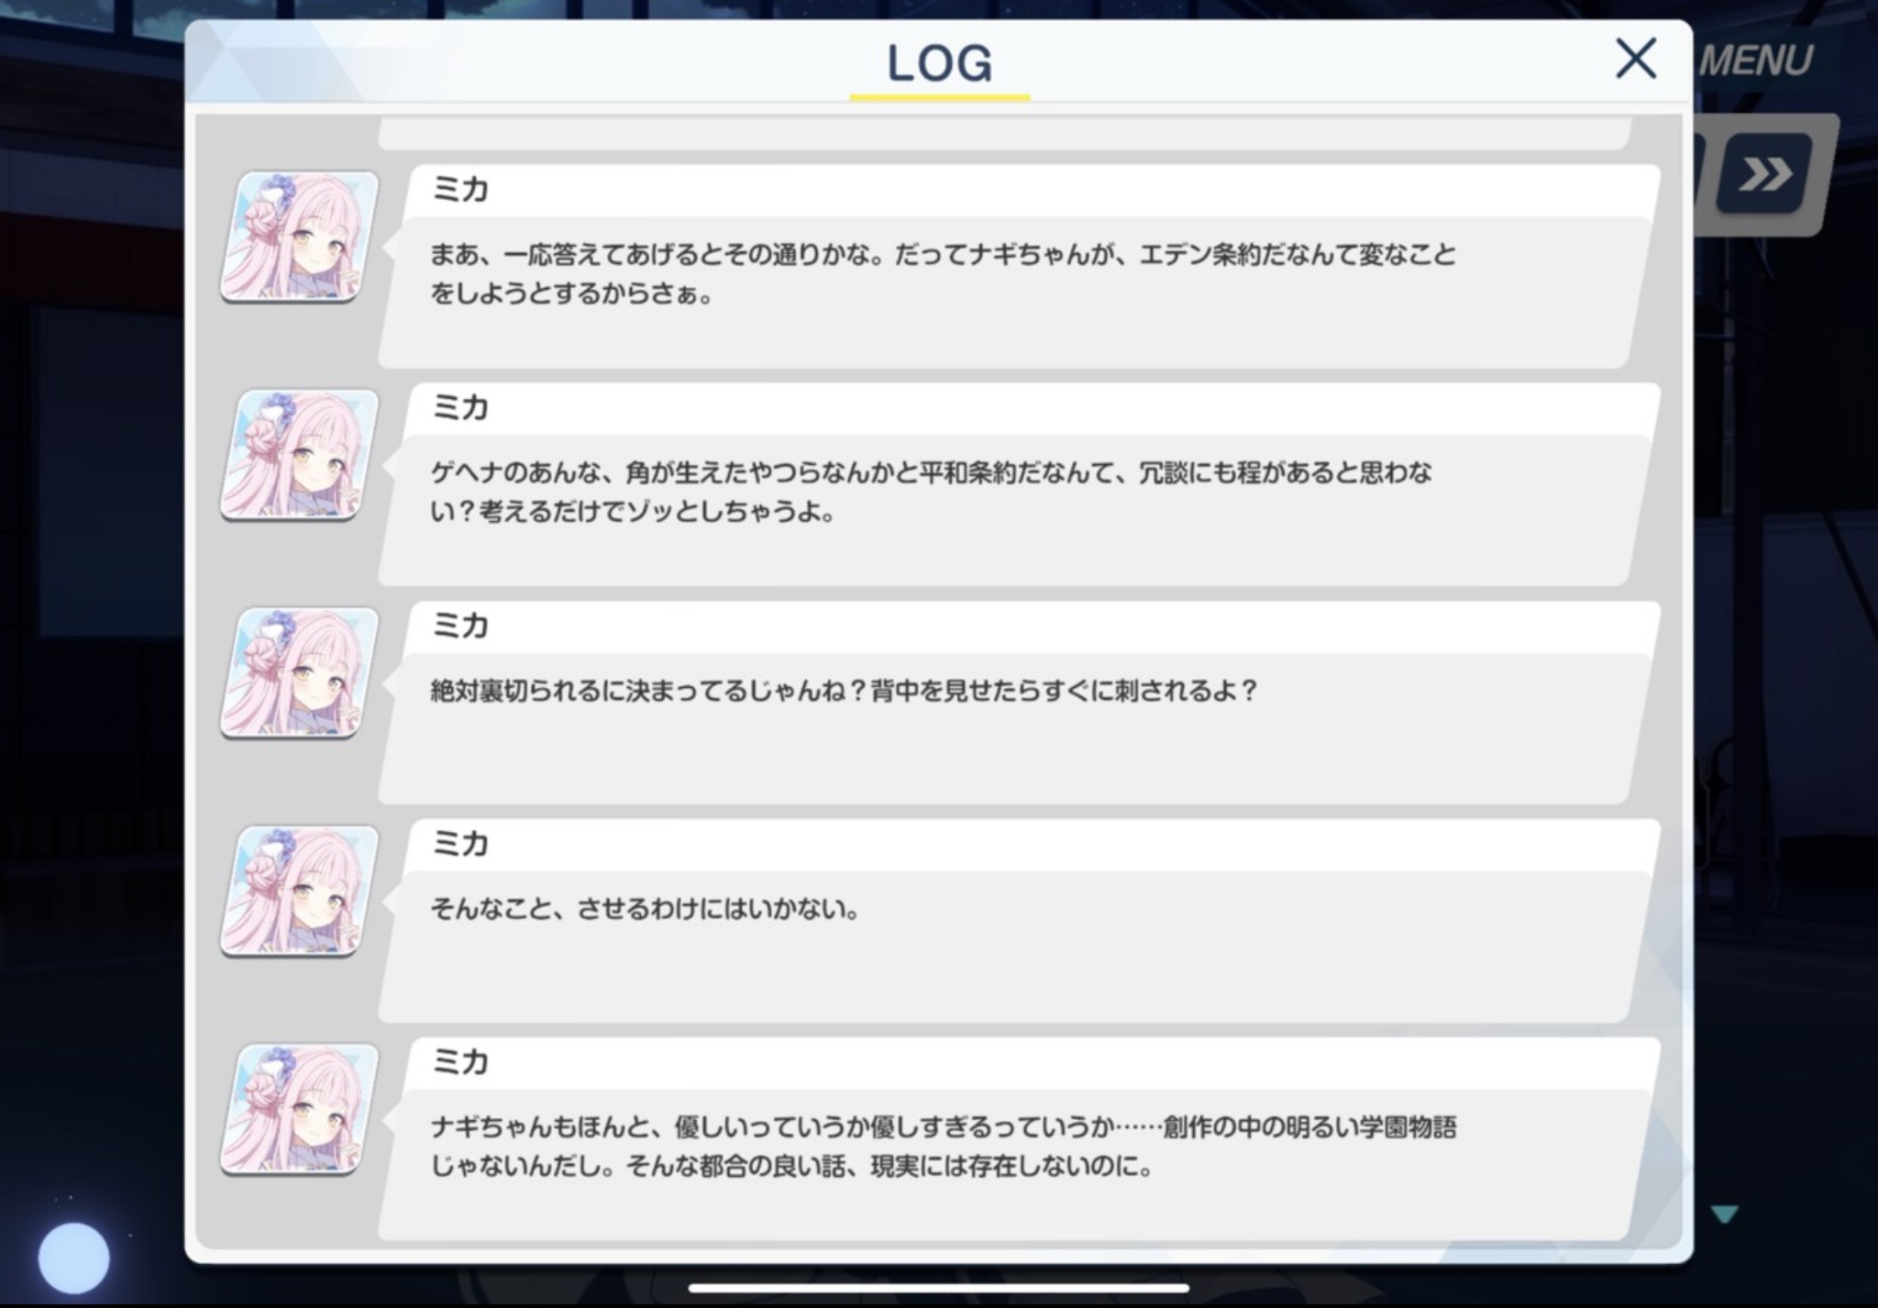Click the teal down-arrow dialogue advance indicator
Screen dimensions: 1878x1308
tap(1725, 1214)
